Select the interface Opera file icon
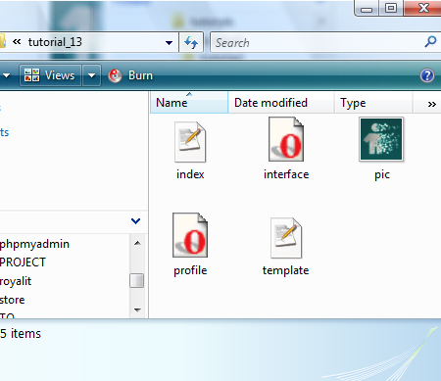 point(286,139)
